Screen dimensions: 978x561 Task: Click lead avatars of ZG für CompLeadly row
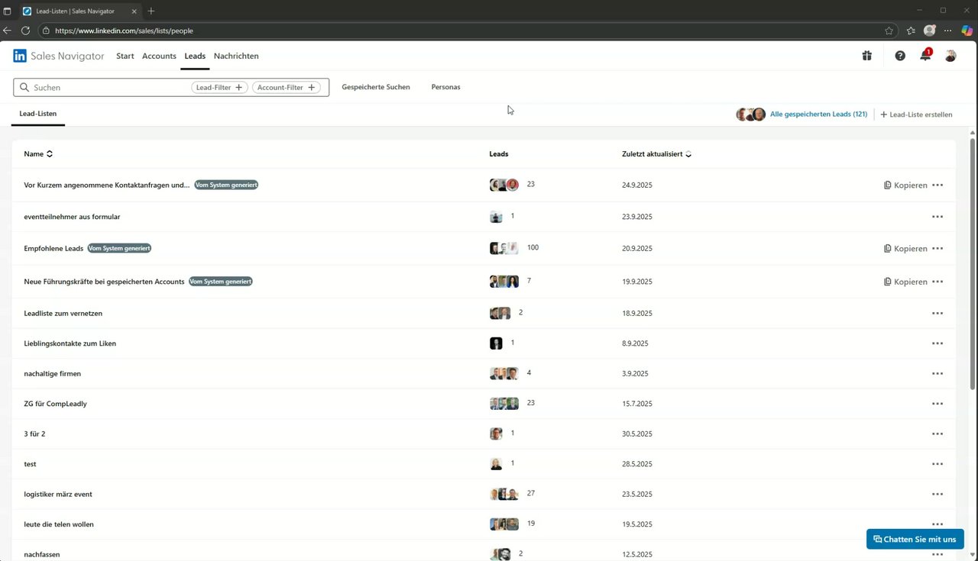point(504,403)
